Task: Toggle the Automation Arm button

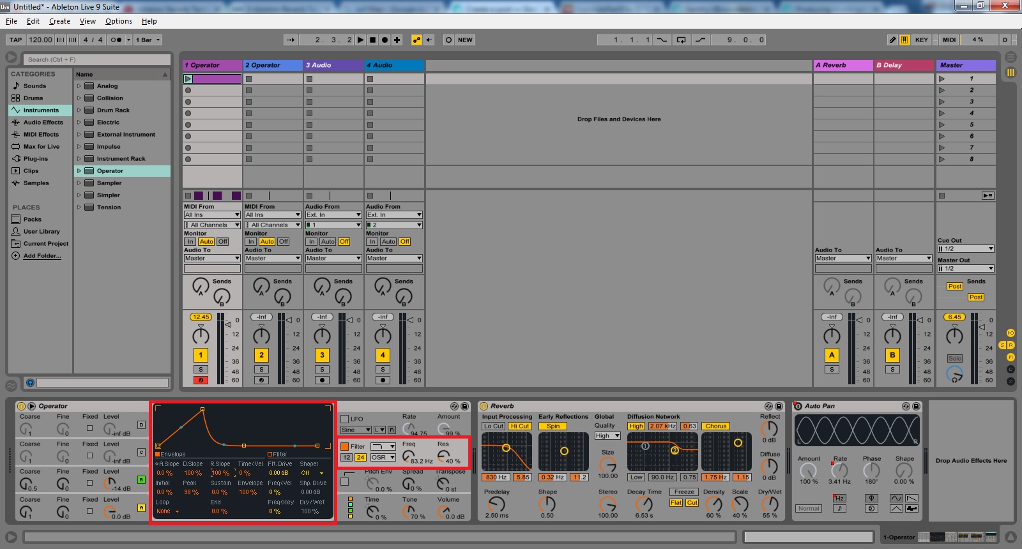Action: click(416, 40)
